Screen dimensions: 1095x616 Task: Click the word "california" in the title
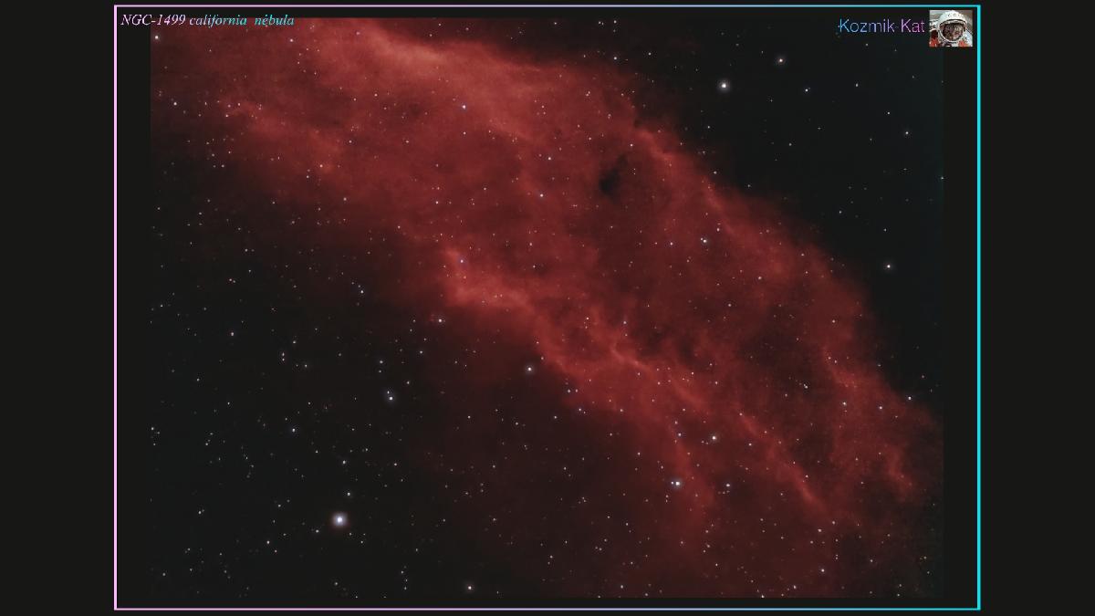point(219,20)
